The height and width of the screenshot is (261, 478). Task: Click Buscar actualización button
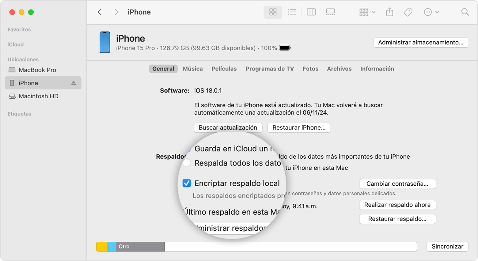tap(228, 128)
